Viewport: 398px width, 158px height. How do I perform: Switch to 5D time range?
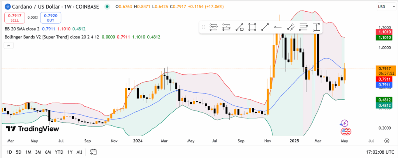[x=19, y=152]
